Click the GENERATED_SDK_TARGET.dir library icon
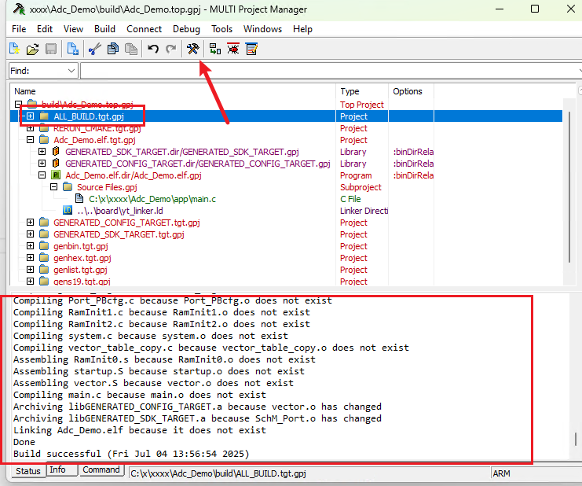 pyautogui.click(x=56, y=152)
